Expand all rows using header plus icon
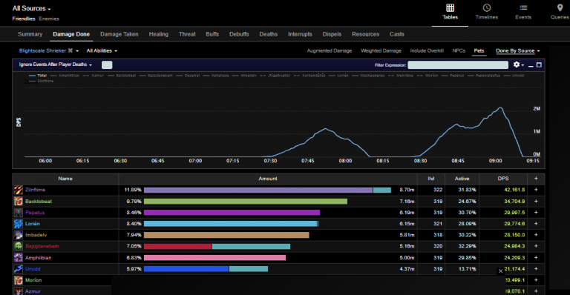Image resolution: width=570 pixels, height=295 pixels. (536, 179)
